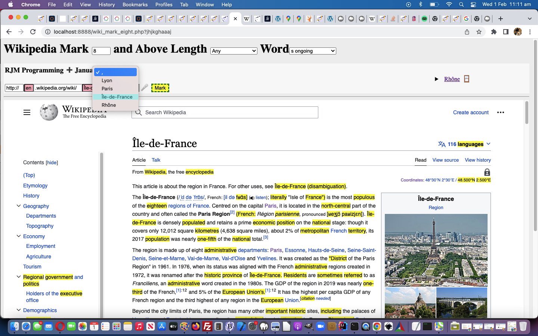This screenshot has width=538, height=336.
Task: Collapse the Demographics contents section
Action: (18, 310)
